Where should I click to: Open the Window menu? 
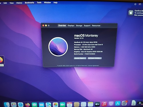(x=47, y=3)
